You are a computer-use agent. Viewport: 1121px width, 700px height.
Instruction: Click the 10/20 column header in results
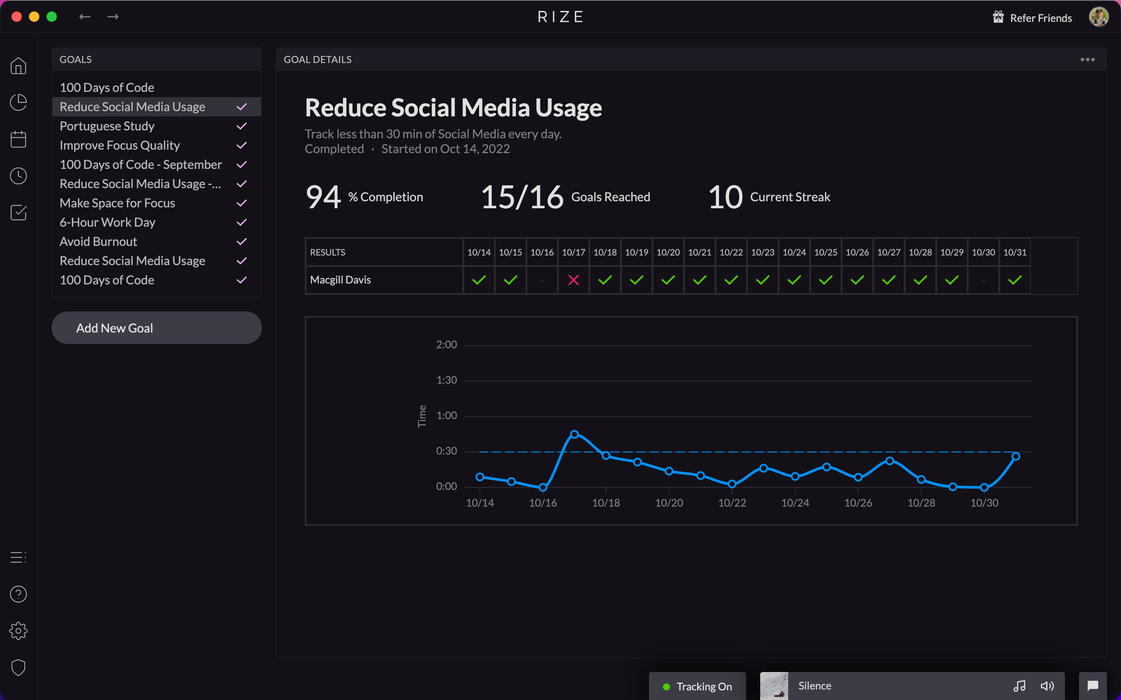click(668, 252)
